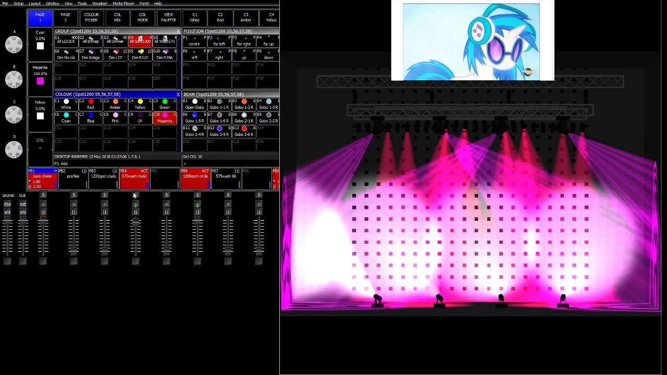Viewport: 667px width, 375px height.
Task: Select playback PB1 with S button
Action: click(x=43, y=195)
